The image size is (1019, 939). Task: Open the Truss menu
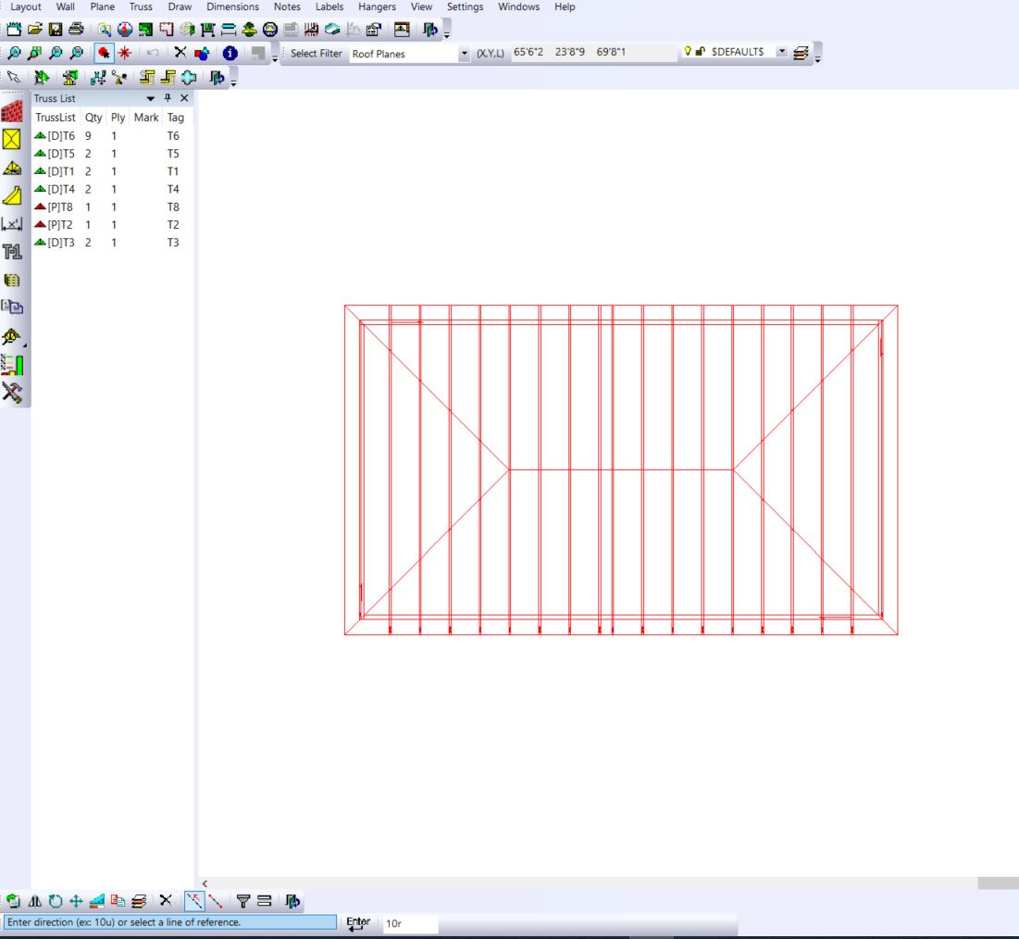(x=141, y=6)
